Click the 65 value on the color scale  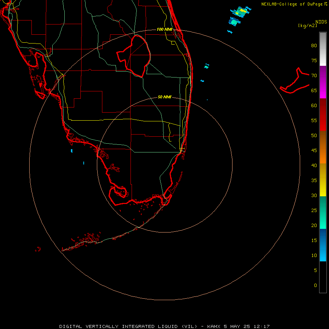point(314,91)
